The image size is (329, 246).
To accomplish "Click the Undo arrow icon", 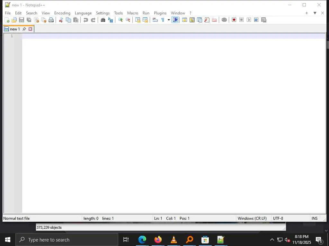I will pyautogui.click(x=85, y=20).
